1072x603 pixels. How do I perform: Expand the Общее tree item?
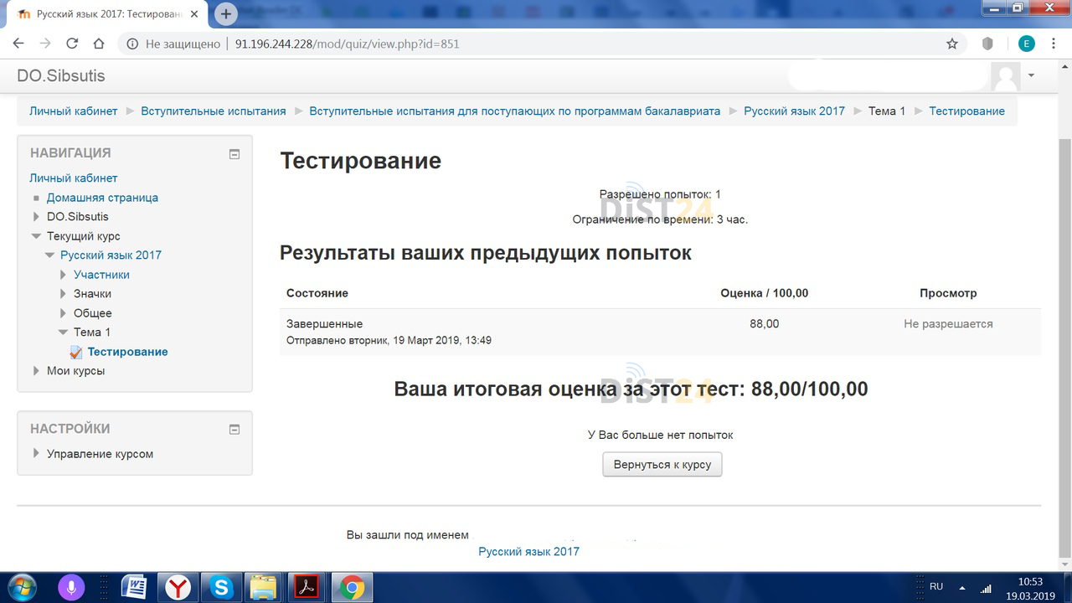point(62,312)
